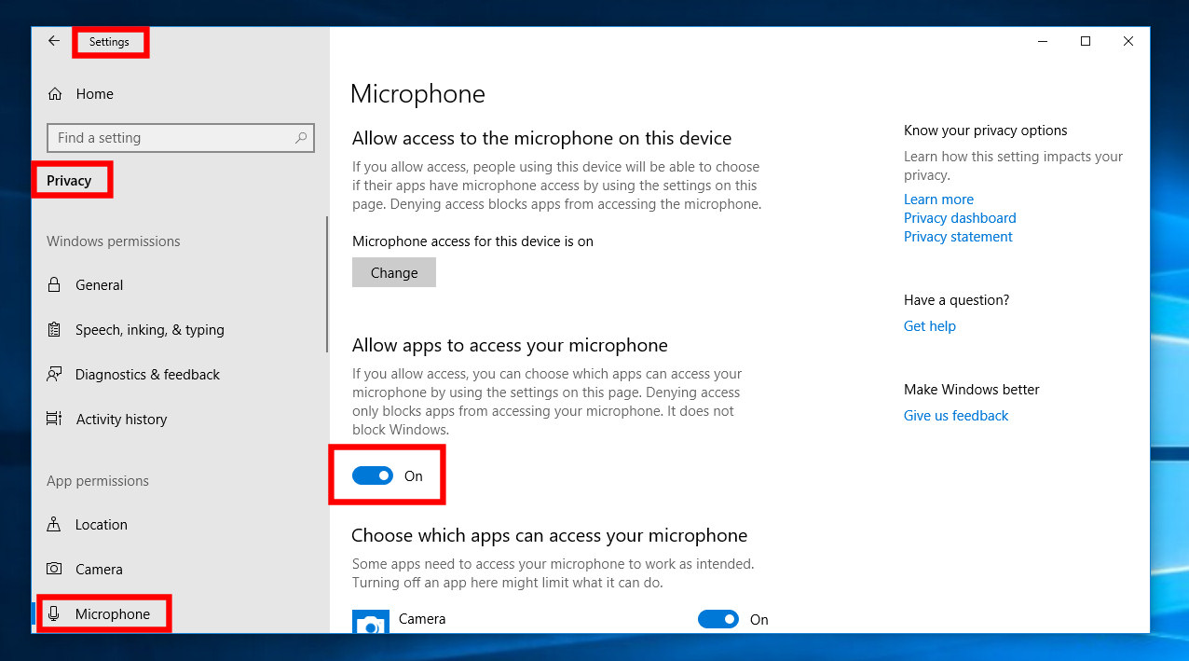The height and width of the screenshot is (661, 1189).
Task: Click the 'Make Windows better' heading
Action: pos(972,390)
